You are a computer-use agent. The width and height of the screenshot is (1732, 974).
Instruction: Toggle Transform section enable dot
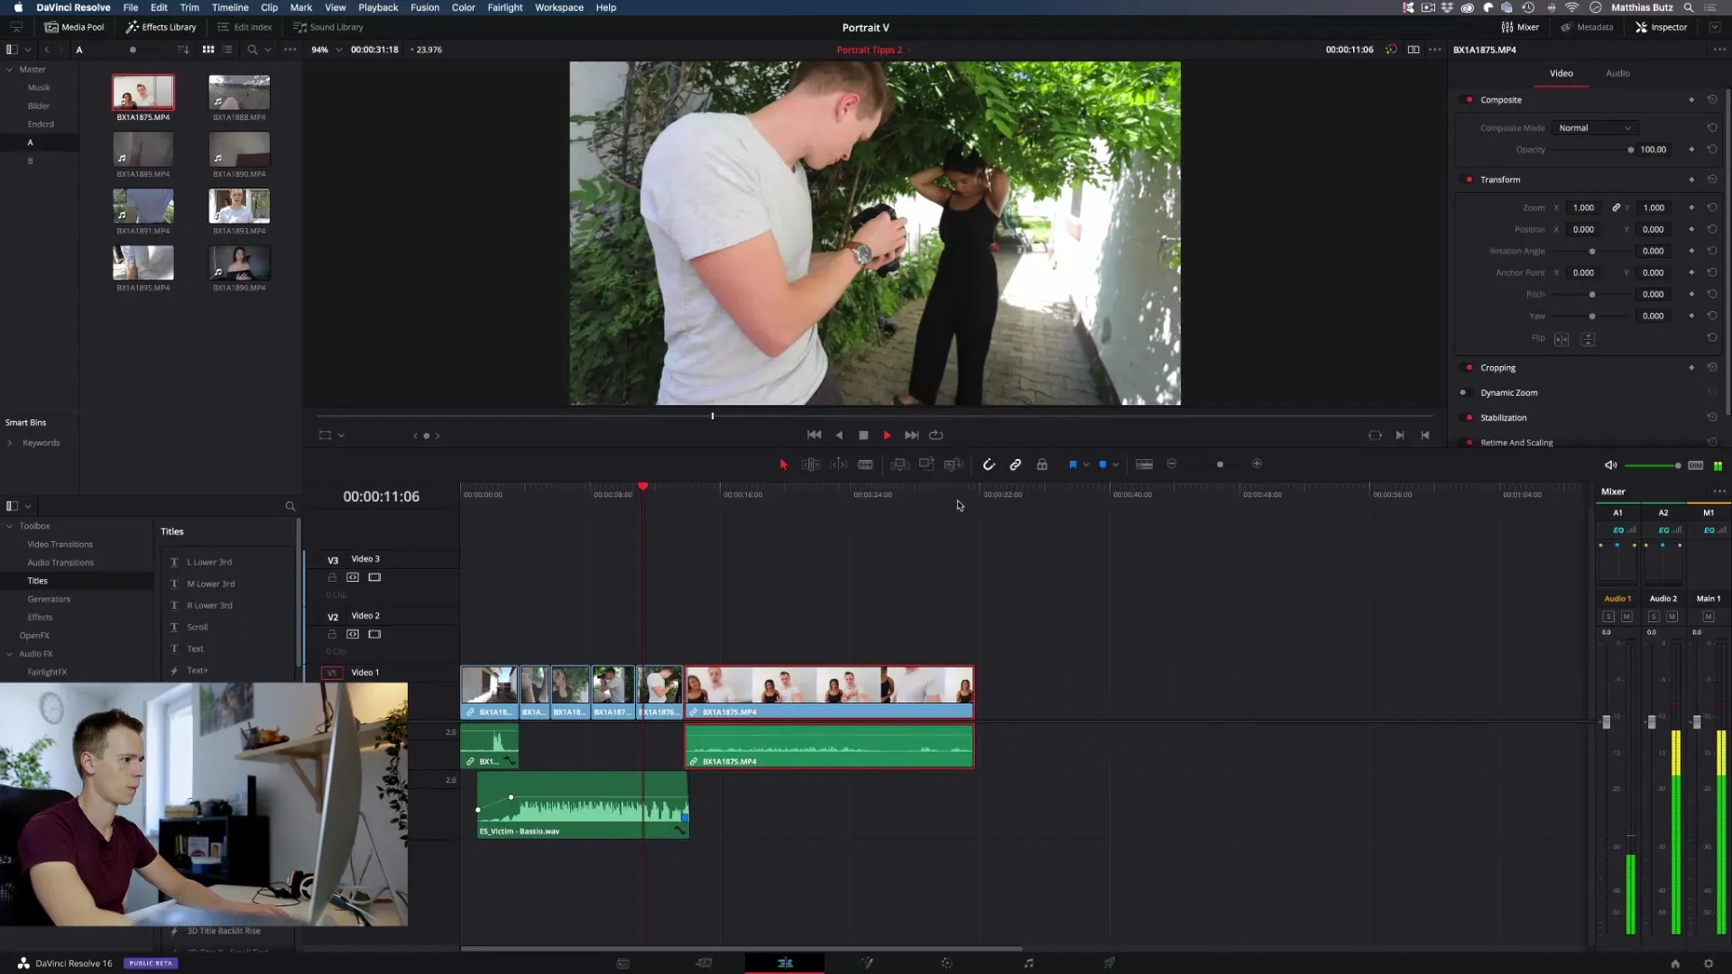tap(1469, 179)
